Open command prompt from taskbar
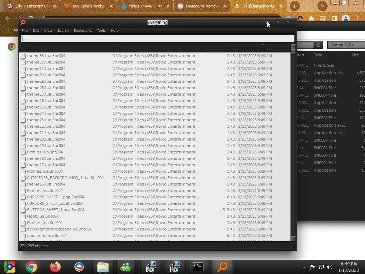The width and height of the screenshot is (365, 274). [198, 267]
